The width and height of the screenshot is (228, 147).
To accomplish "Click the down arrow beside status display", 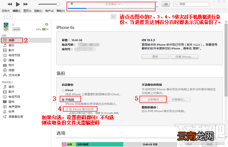I will tap(157, 7).
